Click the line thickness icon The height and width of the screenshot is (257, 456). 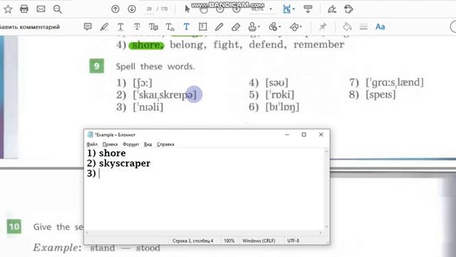click(363, 27)
